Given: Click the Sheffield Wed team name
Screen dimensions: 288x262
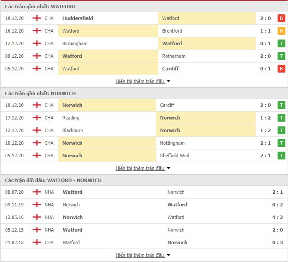Looking at the screenshot, I should 175,156.
